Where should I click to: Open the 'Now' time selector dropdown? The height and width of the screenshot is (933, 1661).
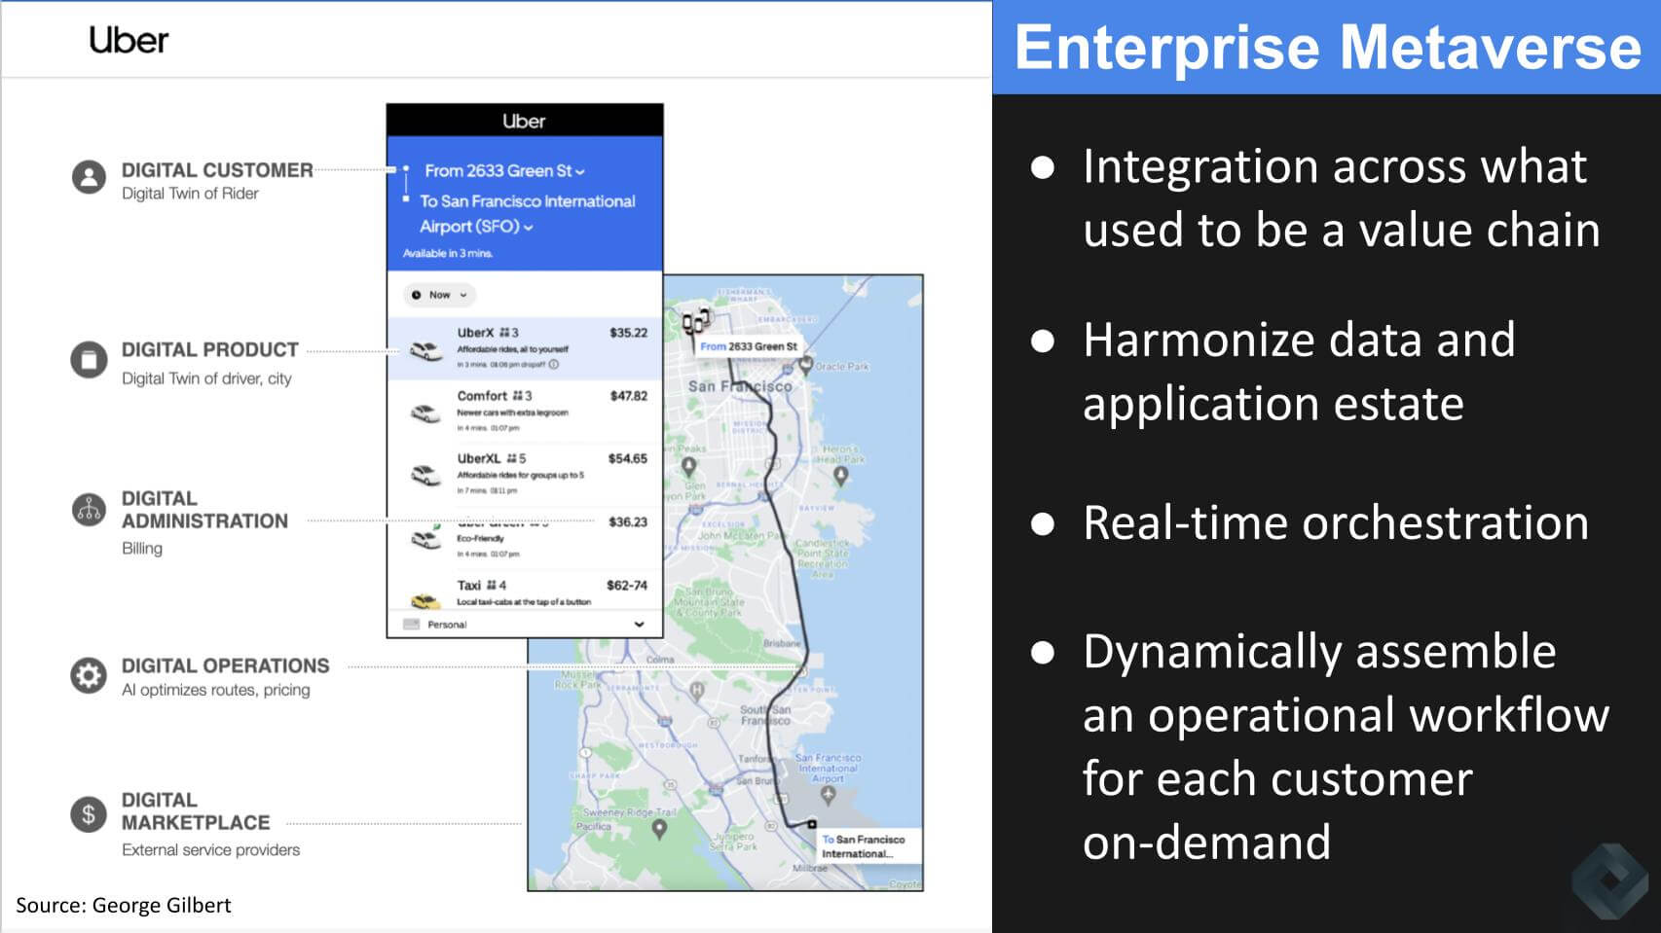(440, 295)
